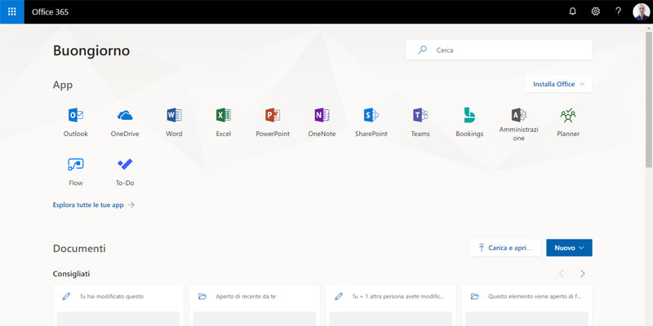
Task: Open the 'Tu hai modificato questo' document thumbnail
Action: [x=118, y=319]
